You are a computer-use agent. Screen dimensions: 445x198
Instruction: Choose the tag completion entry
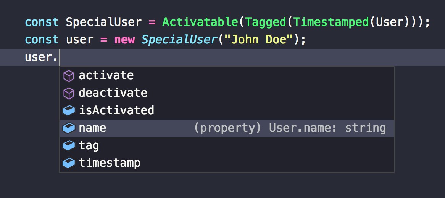pyautogui.click(x=89, y=145)
